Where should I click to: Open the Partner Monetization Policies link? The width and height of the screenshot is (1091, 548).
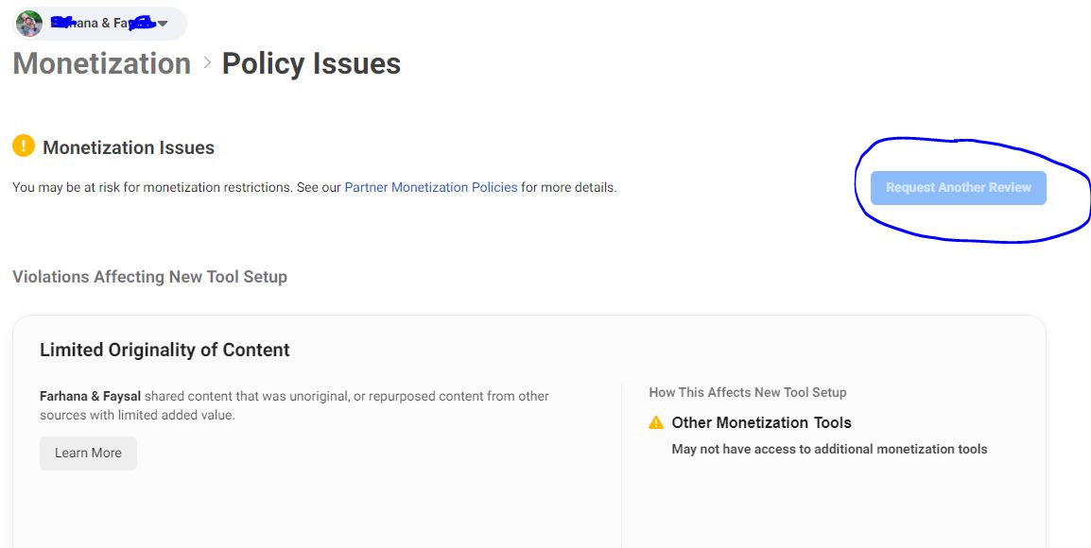(431, 187)
